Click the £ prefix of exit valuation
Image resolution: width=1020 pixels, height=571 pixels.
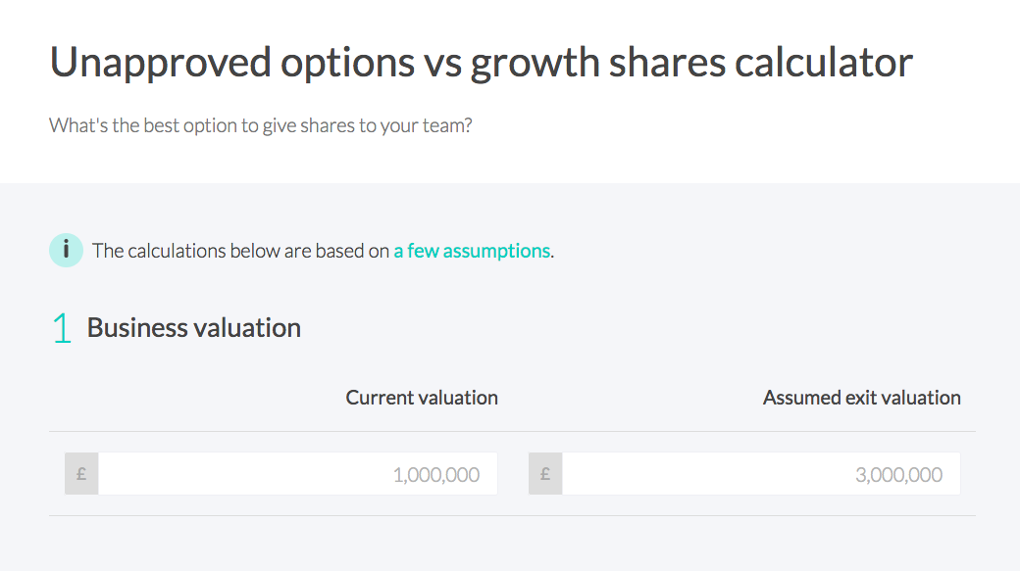click(x=545, y=474)
